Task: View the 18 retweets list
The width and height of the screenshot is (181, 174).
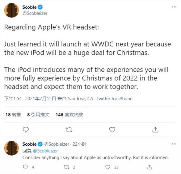Action: point(13,115)
